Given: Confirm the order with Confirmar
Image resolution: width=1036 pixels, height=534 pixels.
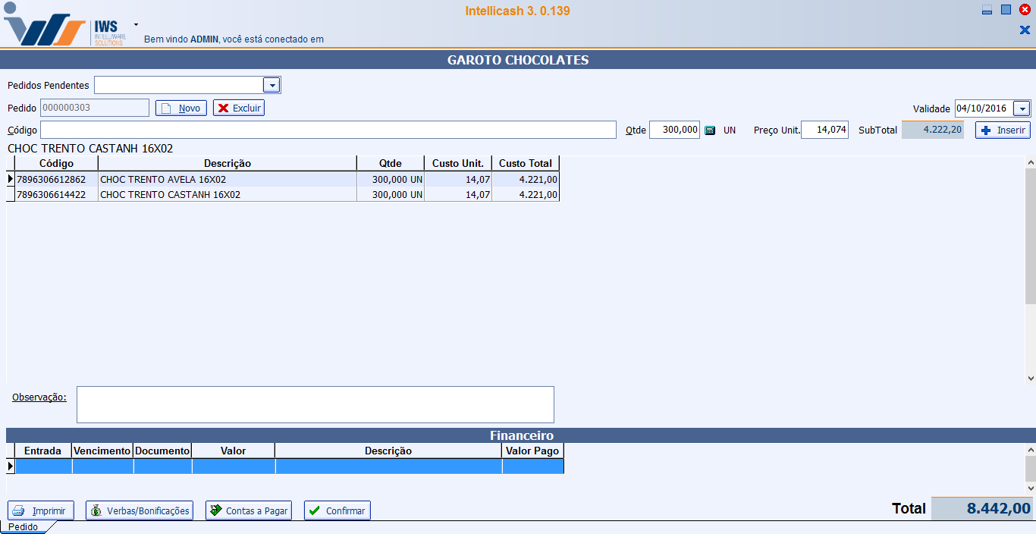Looking at the screenshot, I should (x=337, y=510).
